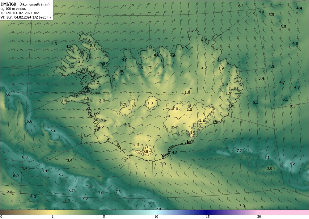
Task: Click the 1.8 value in northeast Iceland
Action: pyautogui.click(x=187, y=92)
